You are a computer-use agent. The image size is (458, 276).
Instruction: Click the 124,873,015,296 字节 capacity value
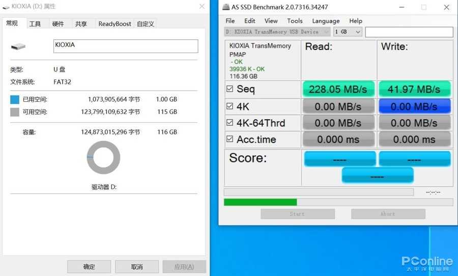(x=110, y=132)
